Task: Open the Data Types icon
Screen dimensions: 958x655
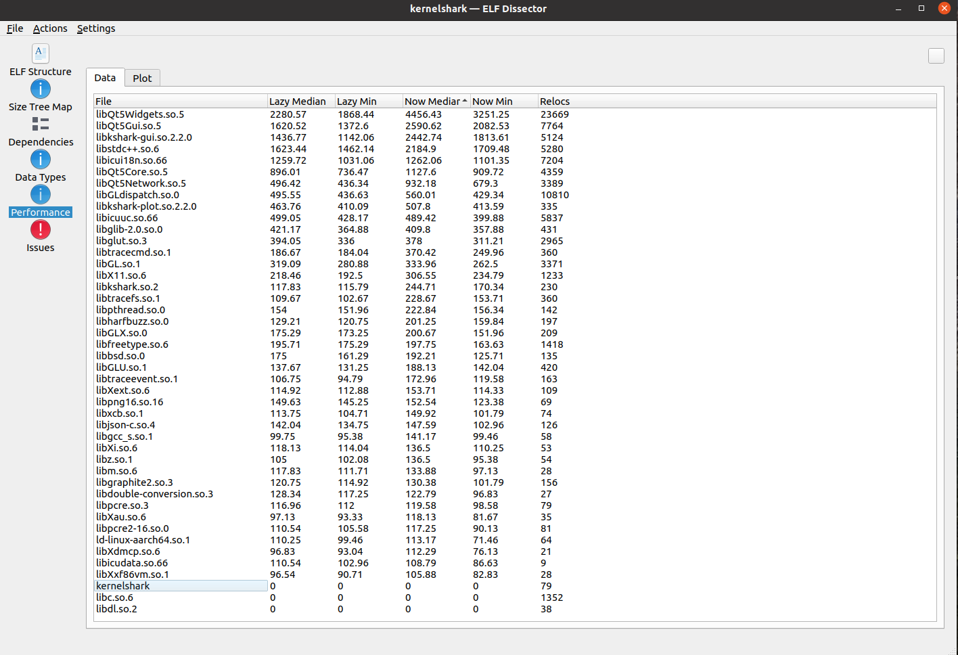Action: (41, 159)
